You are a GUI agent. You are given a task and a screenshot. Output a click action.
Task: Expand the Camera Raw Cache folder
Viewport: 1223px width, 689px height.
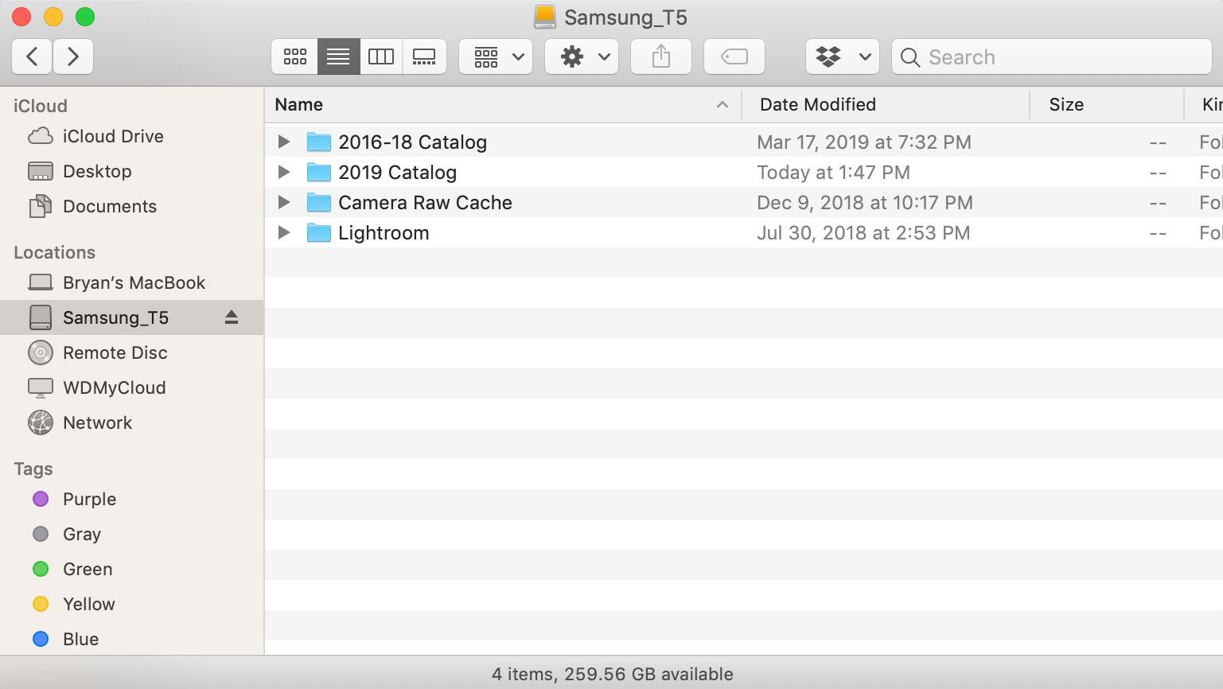pyautogui.click(x=284, y=203)
